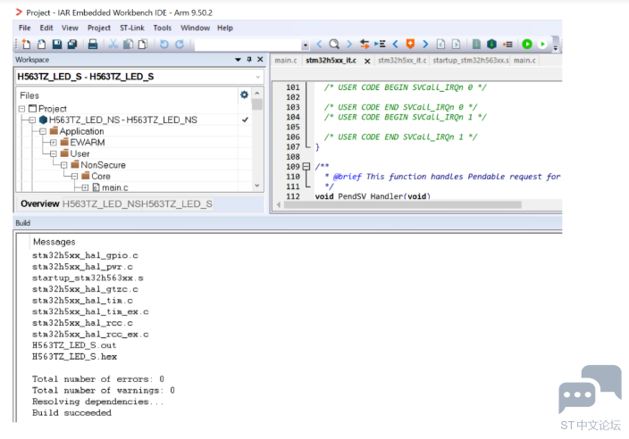The image size is (629, 439).
Task: Switch to the startup_stm32h563xx.s tab
Action: point(471,61)
